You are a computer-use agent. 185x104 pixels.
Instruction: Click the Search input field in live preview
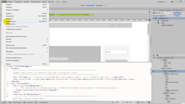(116, 52)
